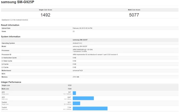
Task: Click the Integer Performance section heading
Action: (11, 82)
